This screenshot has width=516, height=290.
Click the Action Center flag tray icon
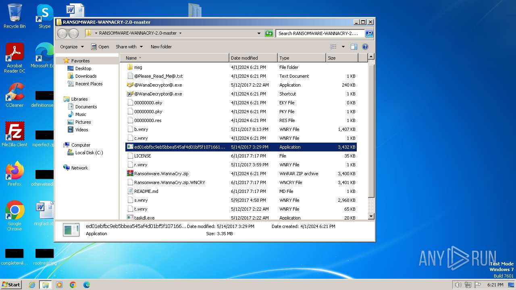477,285
